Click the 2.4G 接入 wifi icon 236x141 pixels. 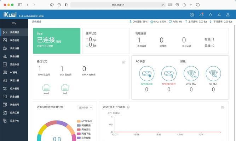(191, 74)
